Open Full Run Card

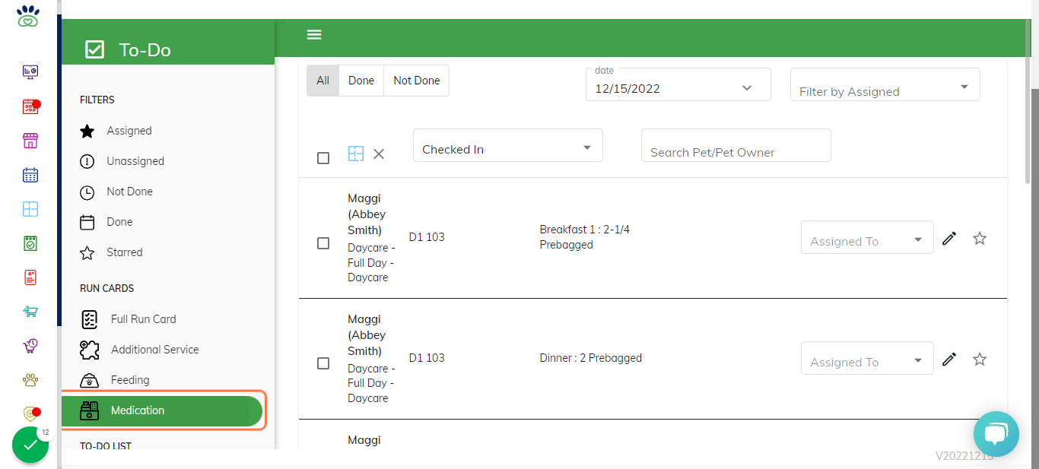(x=128, y=319)
